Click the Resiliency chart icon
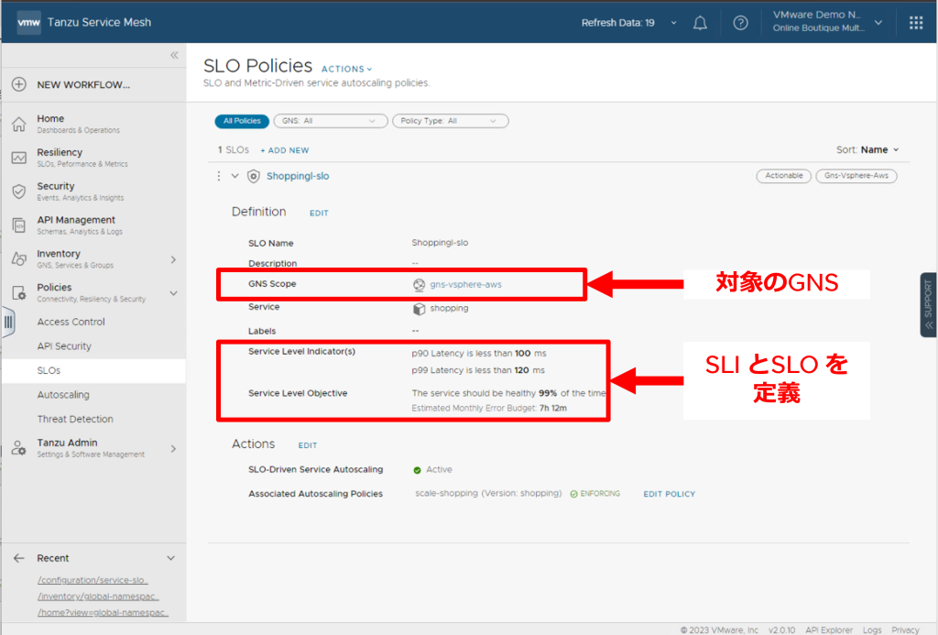Image resolution: width=938 pixels, height=635 pixels. (x=19, y=158)
